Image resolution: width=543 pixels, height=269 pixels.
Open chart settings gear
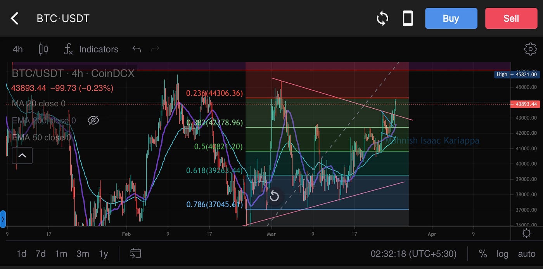coord(530,49)
